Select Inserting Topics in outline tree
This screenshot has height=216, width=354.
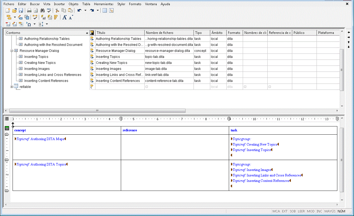pos(36,57)
